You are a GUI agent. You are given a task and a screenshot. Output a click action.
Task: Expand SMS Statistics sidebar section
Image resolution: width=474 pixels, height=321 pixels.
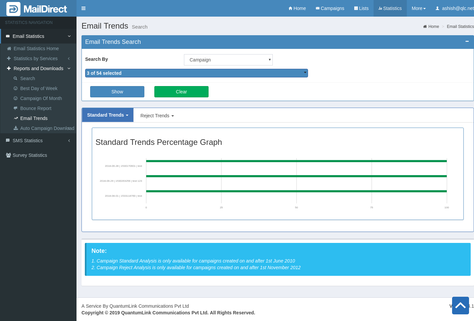click(x=28, y=141)
